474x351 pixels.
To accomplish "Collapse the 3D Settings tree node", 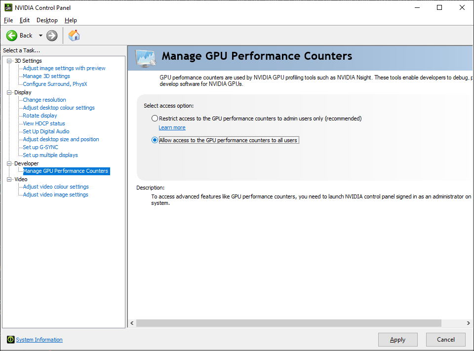I will pyautogui.click(x=9, y=61).
